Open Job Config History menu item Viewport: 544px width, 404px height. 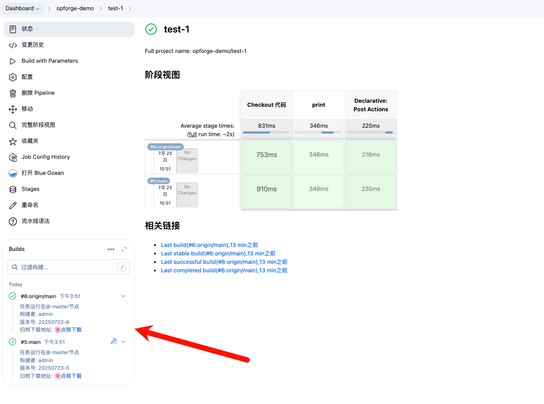click(x=45, y=157)
